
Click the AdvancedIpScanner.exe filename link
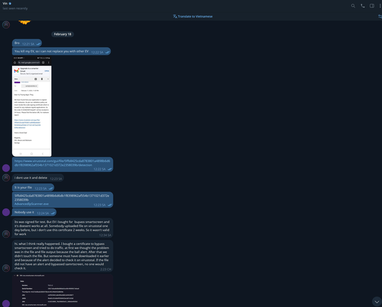(x=32, y=204)
